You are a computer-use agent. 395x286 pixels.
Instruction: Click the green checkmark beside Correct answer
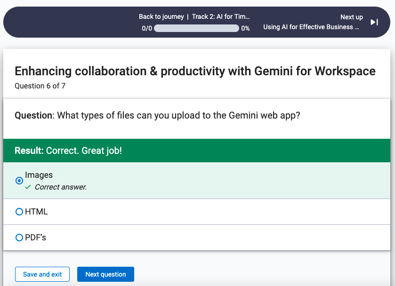28,187
